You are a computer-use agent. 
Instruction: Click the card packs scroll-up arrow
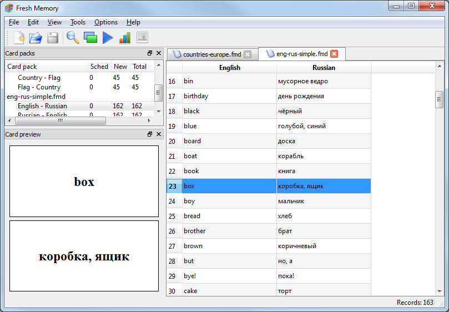point(159,66)
